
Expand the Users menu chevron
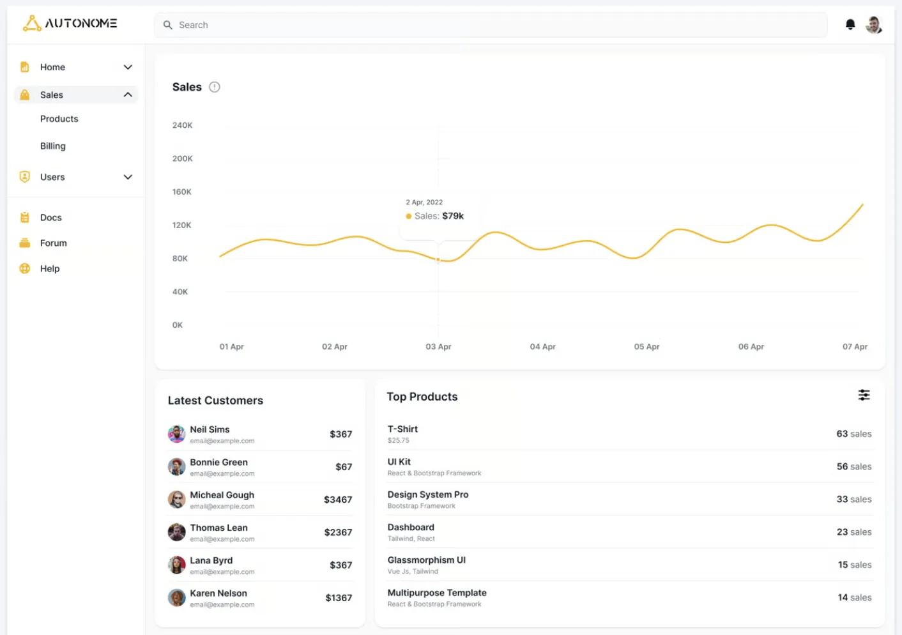[x=128, y=177]
